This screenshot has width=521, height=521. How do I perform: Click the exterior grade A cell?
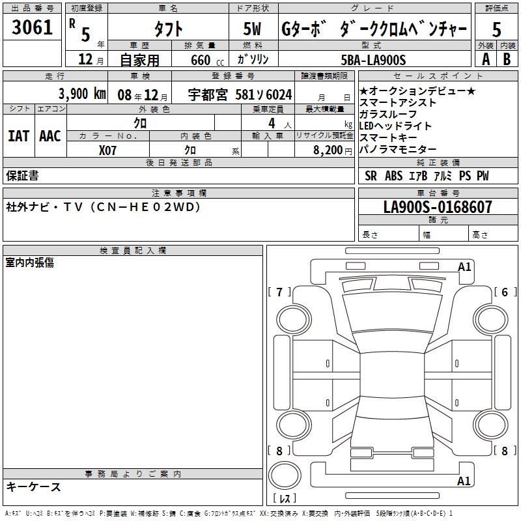coord(485,59)
